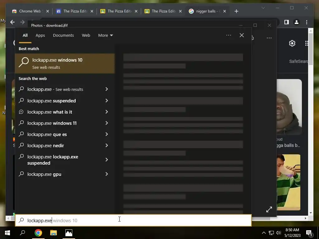Viewport: 319px width, 239px height.
Task: Click into the lockapp.exe search box
Action: coord(133,220)
